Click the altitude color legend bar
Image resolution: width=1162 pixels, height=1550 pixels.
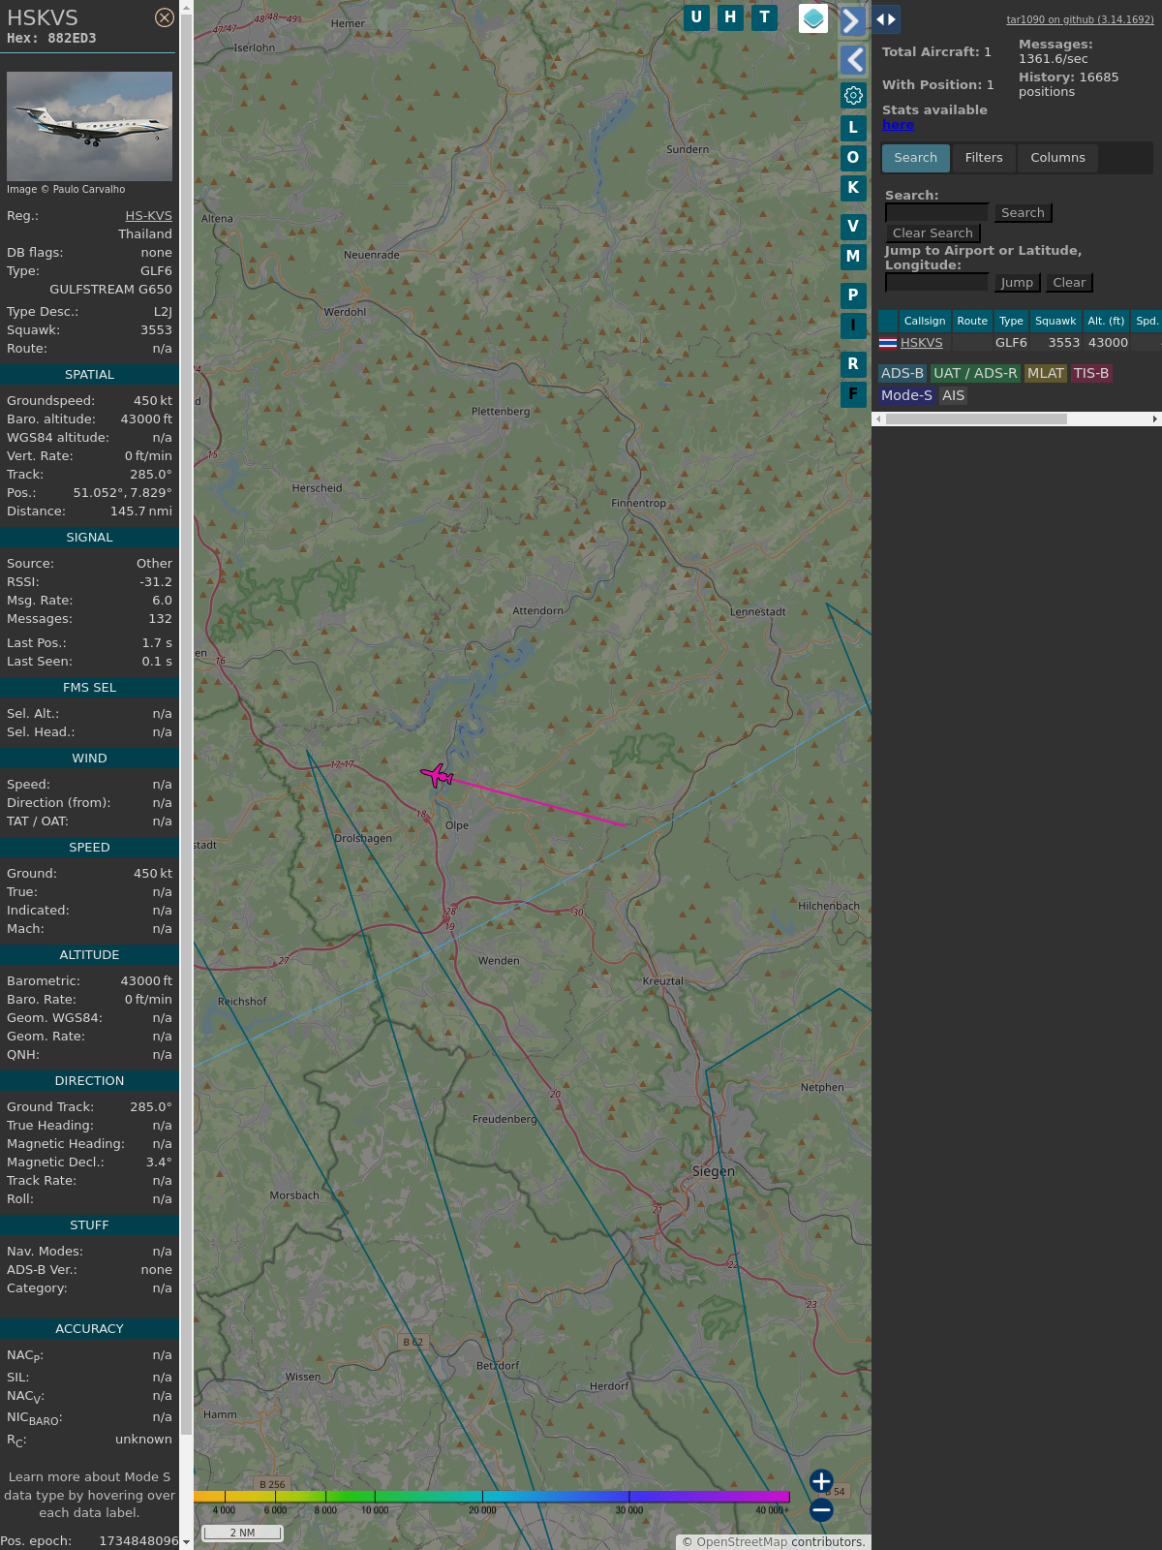[x=492, y=1497]
